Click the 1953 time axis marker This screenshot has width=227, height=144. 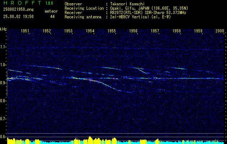68,31
